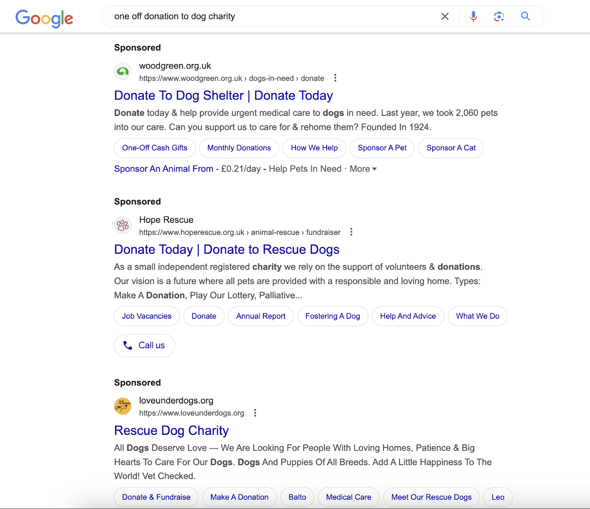Screen dimensions: 590x509
Task: Open the three-dot menu for the woodgreen ad
Action: click(x=335, y=78)
